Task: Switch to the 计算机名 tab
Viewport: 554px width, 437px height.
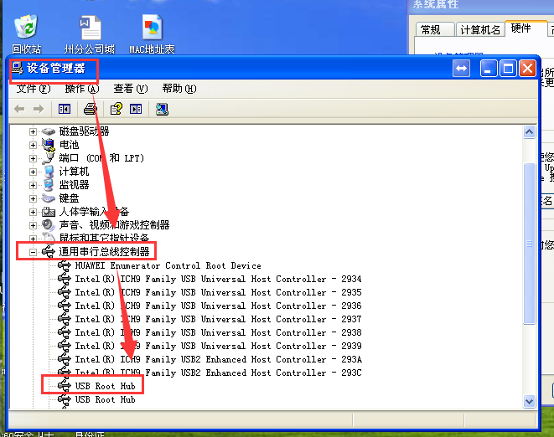Action: [480, 30]
